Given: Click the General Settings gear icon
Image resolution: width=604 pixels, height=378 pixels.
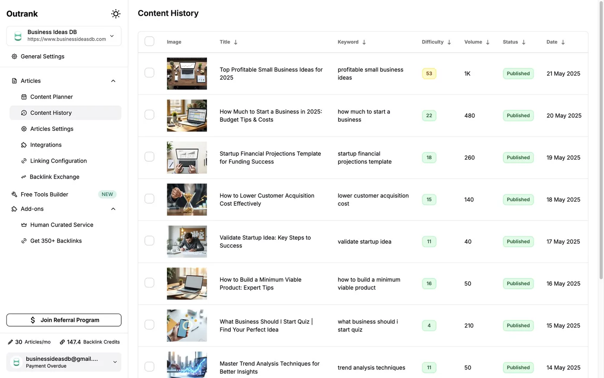Looking at the screenshot, I should click(14, 57).
